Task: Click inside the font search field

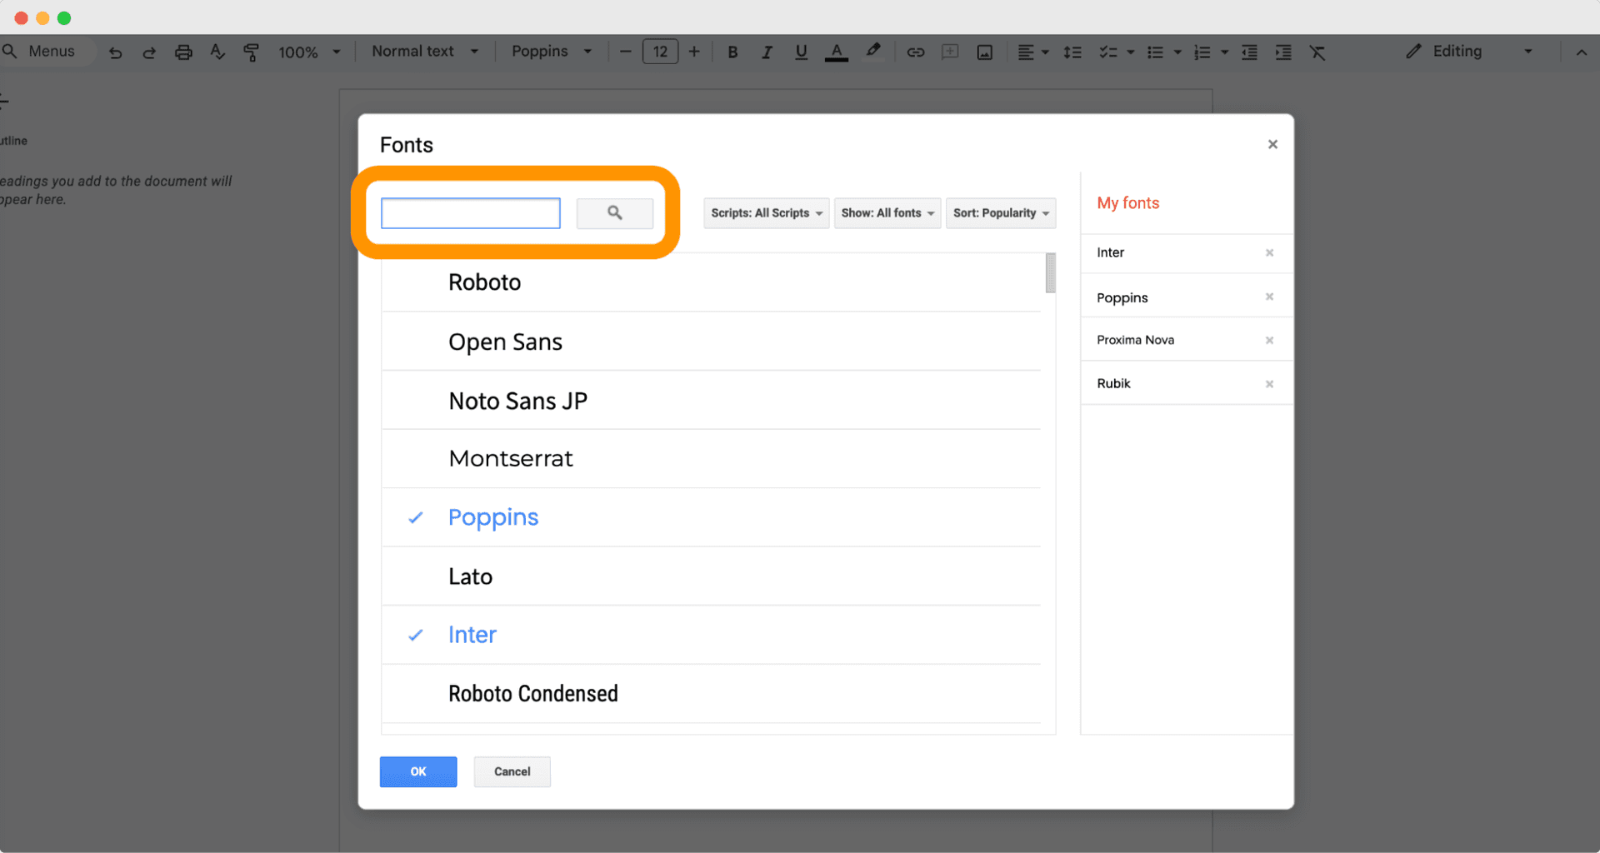Action: pyautogui.click(x=470, y=213)
